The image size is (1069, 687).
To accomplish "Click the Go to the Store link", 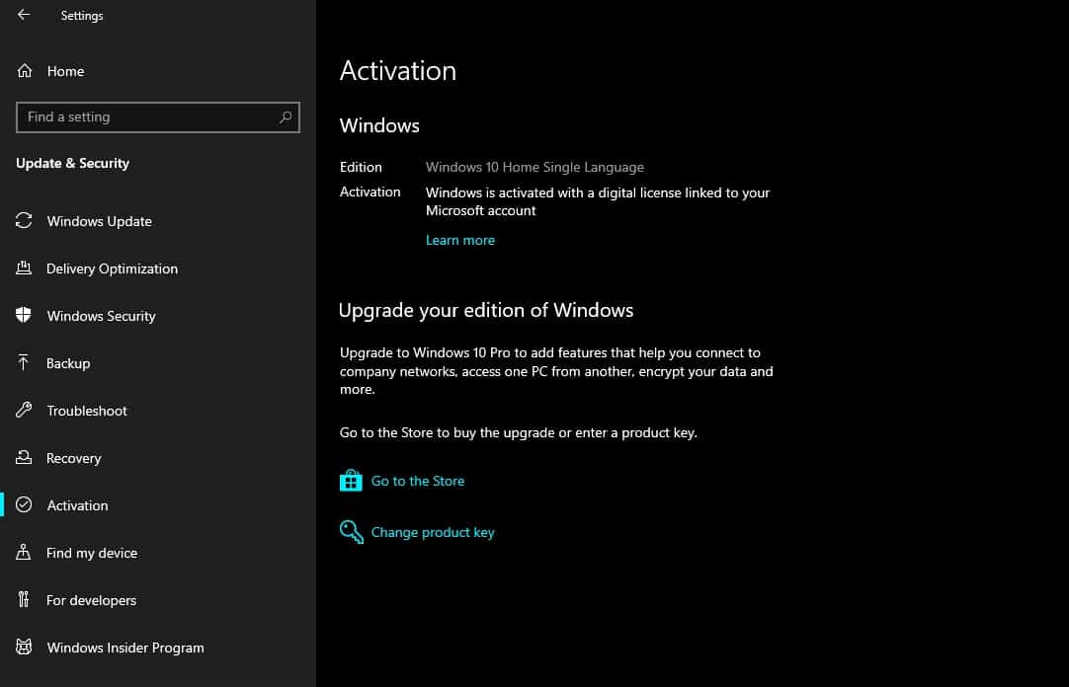I will [417, 480].
